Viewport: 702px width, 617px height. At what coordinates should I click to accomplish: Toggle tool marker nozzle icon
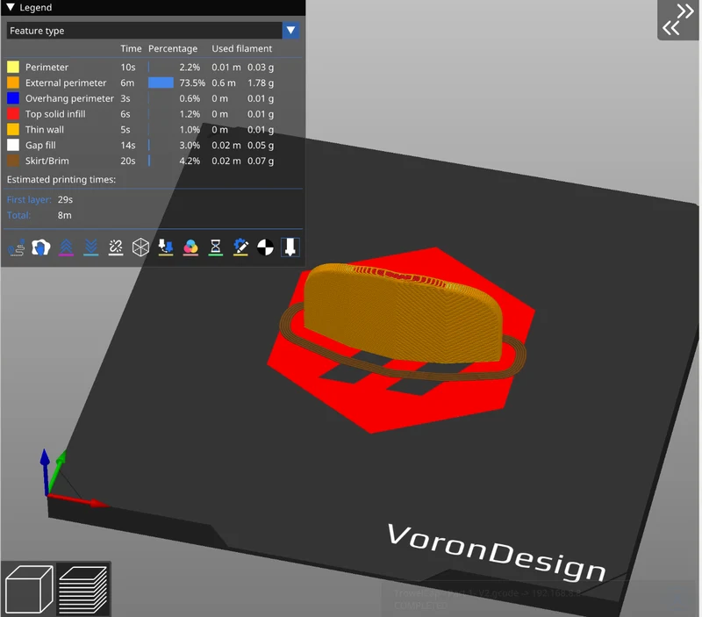click(290, 248)
